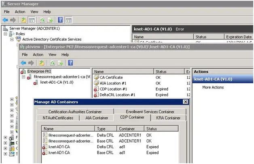
Task: Click the Refresh icon in pkiview toolbar
Action: tap(53, 63)
